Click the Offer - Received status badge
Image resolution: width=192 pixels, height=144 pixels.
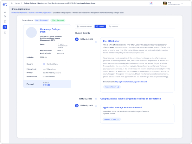tap(58, 20)
